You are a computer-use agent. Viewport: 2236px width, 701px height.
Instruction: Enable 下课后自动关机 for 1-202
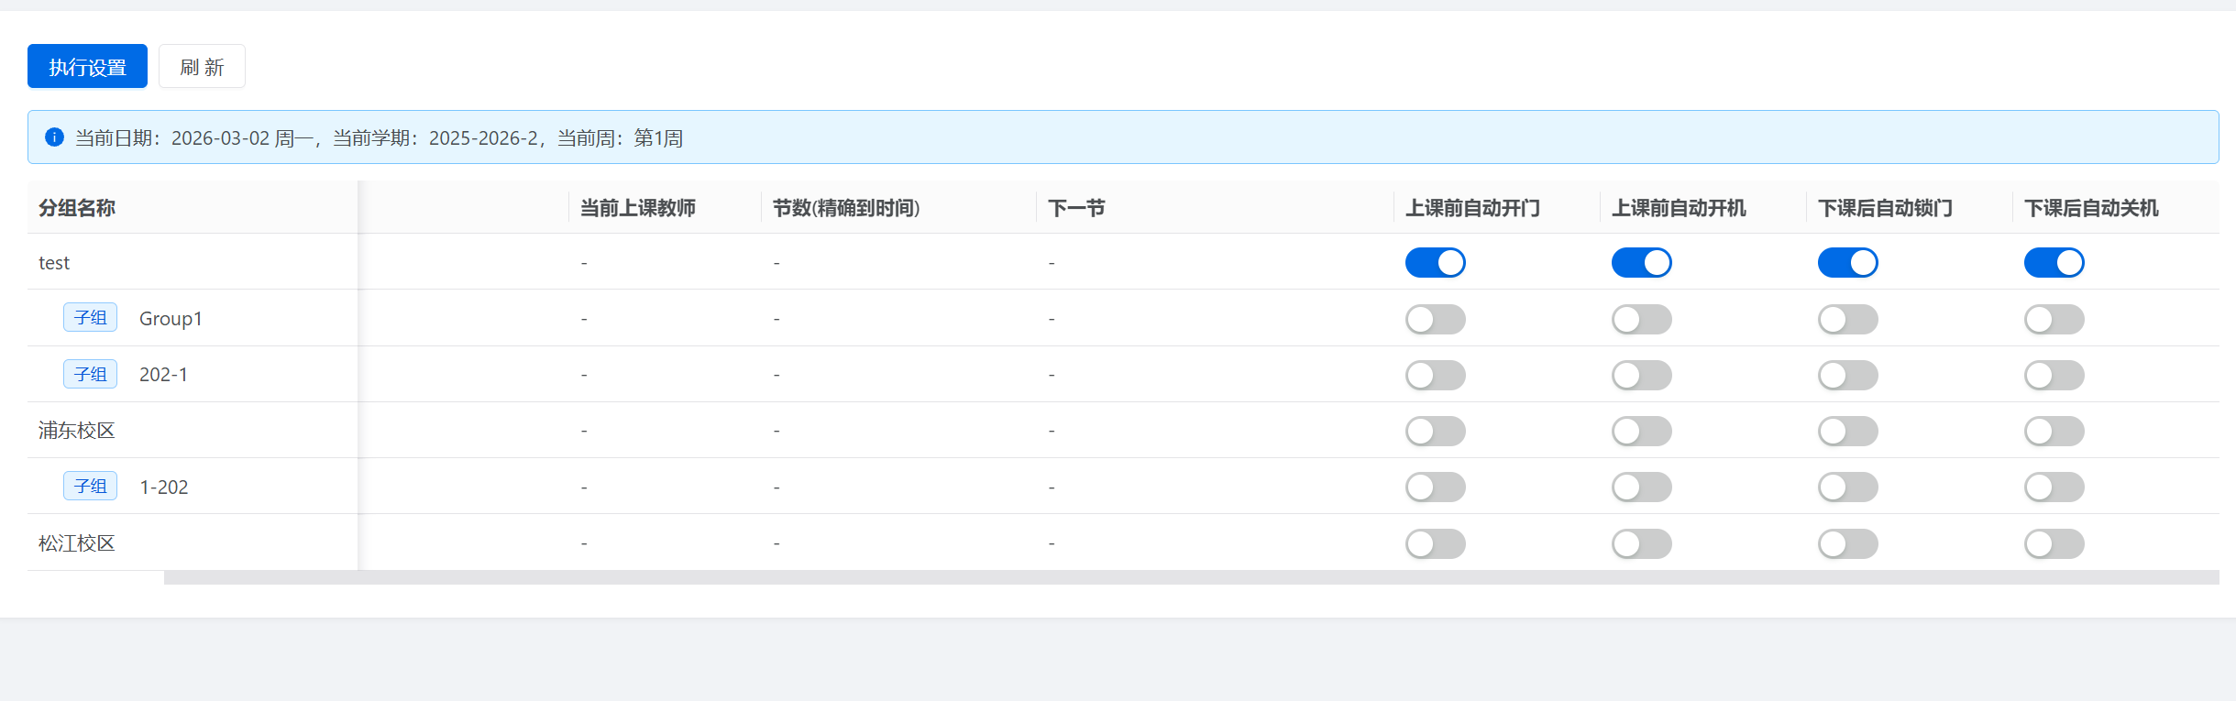[2054, 487]
